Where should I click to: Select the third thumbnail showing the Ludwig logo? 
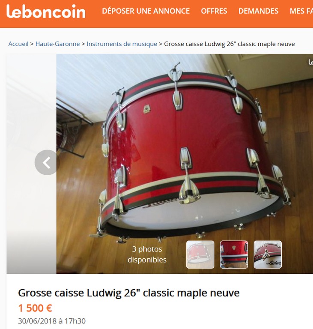tap(268, 254)
